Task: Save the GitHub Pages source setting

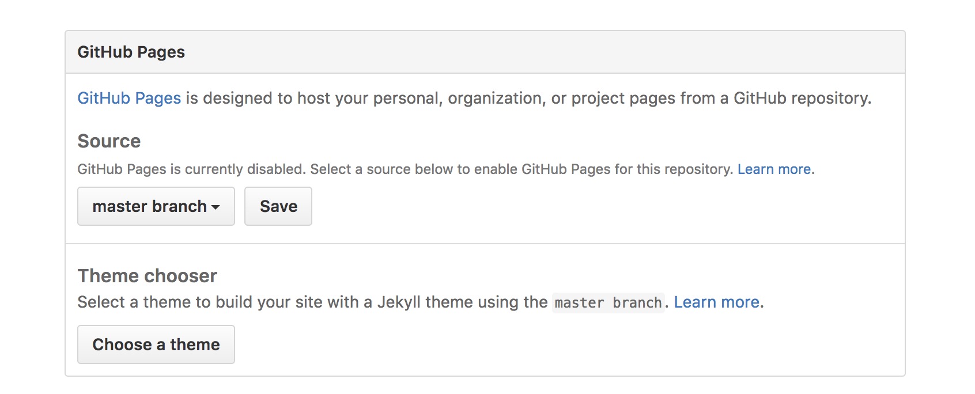Action: point(278,206)
